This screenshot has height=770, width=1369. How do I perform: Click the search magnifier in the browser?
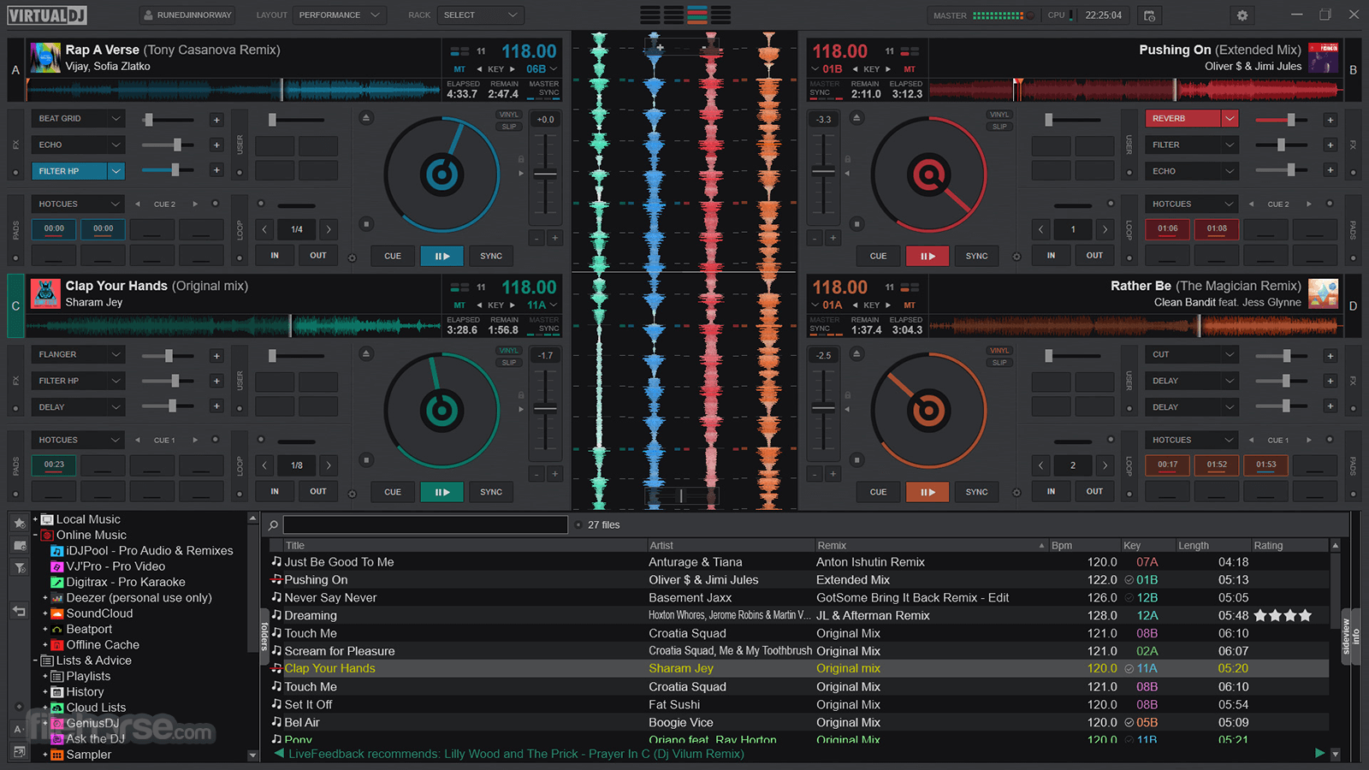[x=270, y=524]
